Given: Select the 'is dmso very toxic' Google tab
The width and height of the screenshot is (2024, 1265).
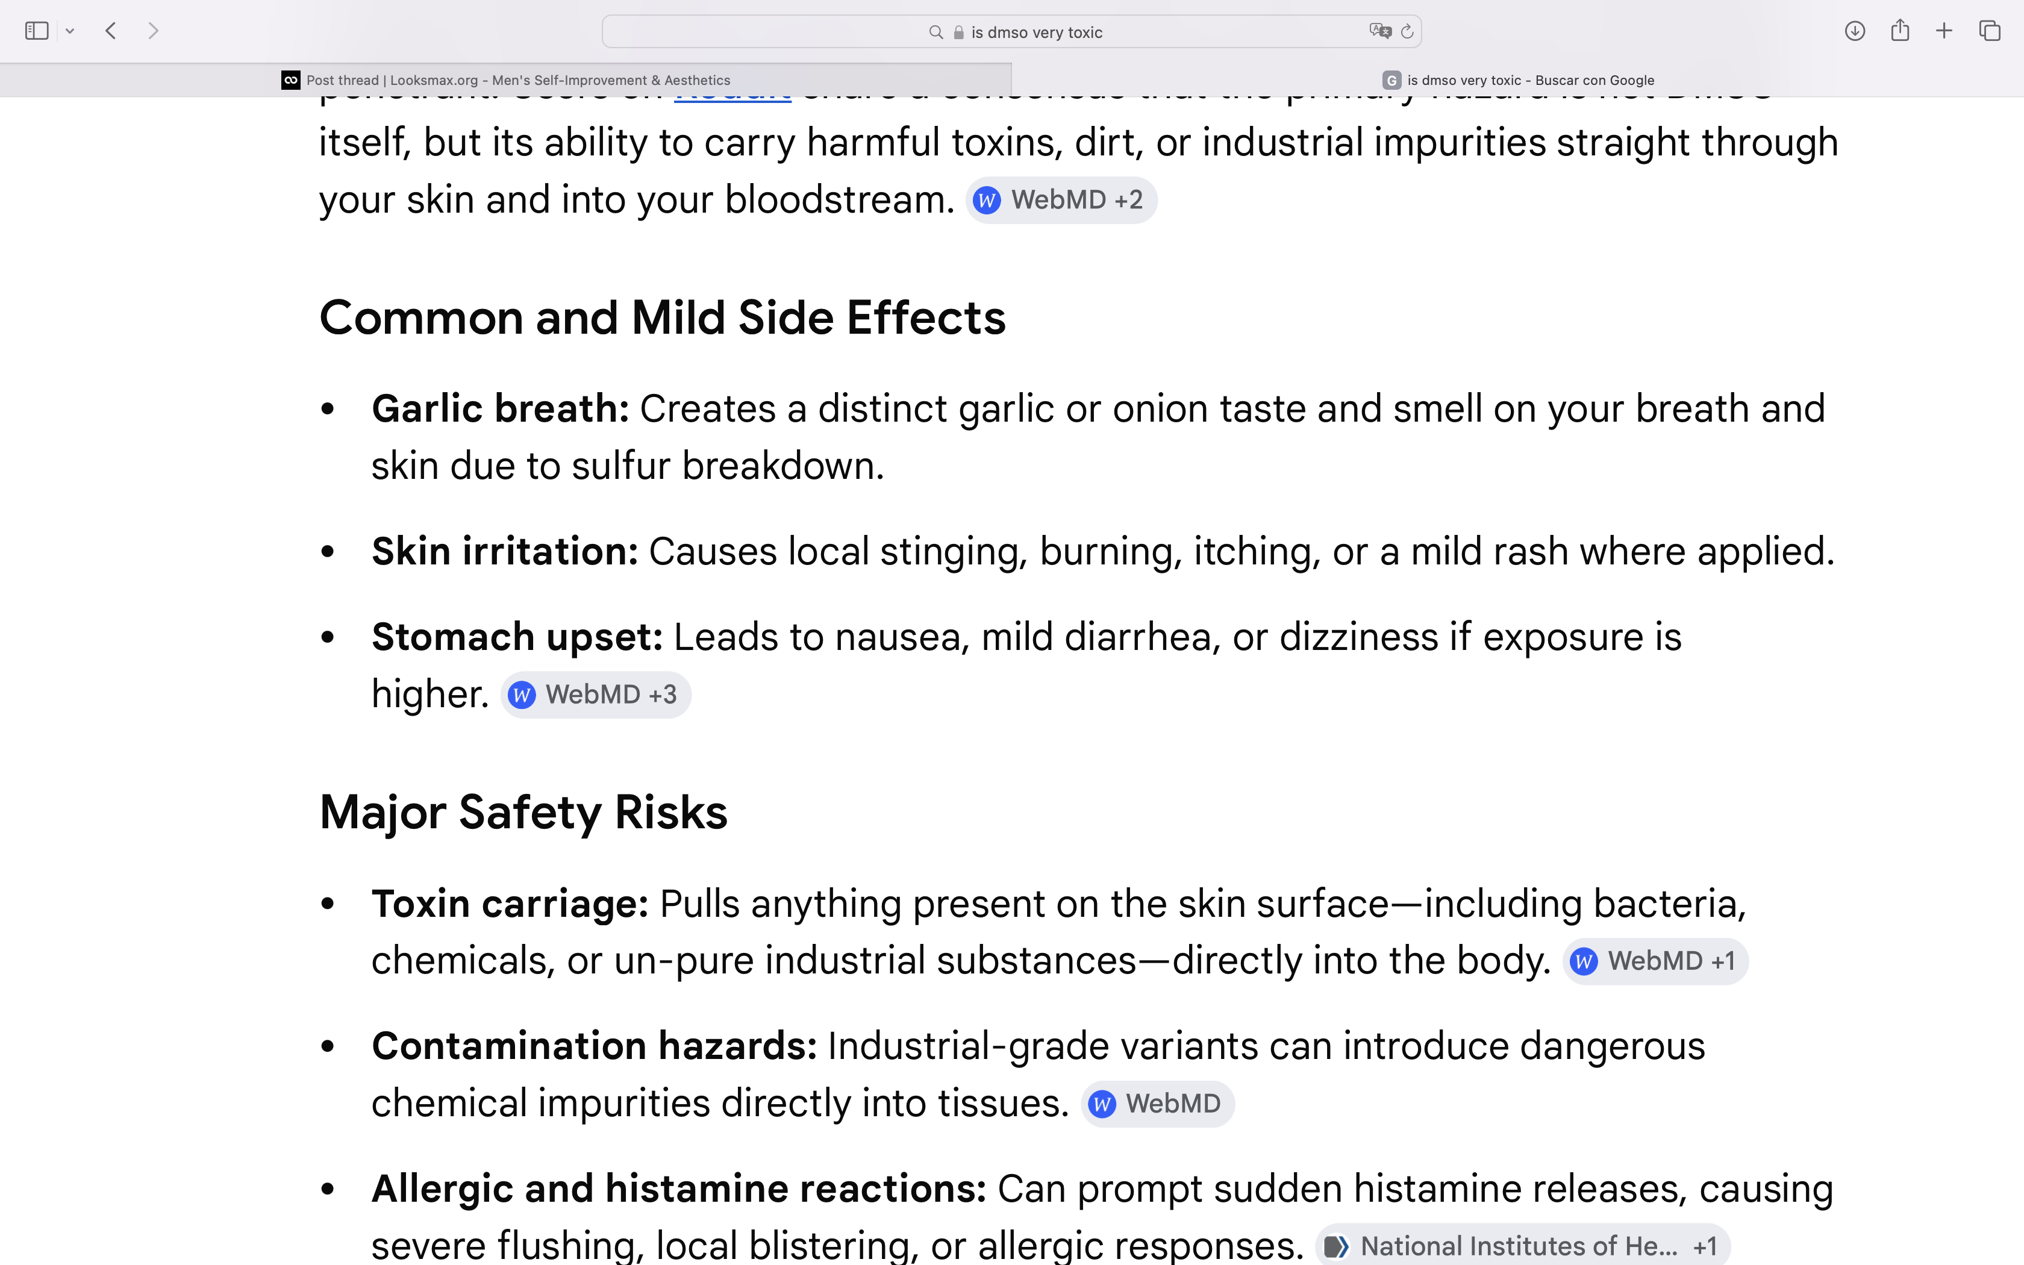Looking at the screenshot, I should 1517,80.
